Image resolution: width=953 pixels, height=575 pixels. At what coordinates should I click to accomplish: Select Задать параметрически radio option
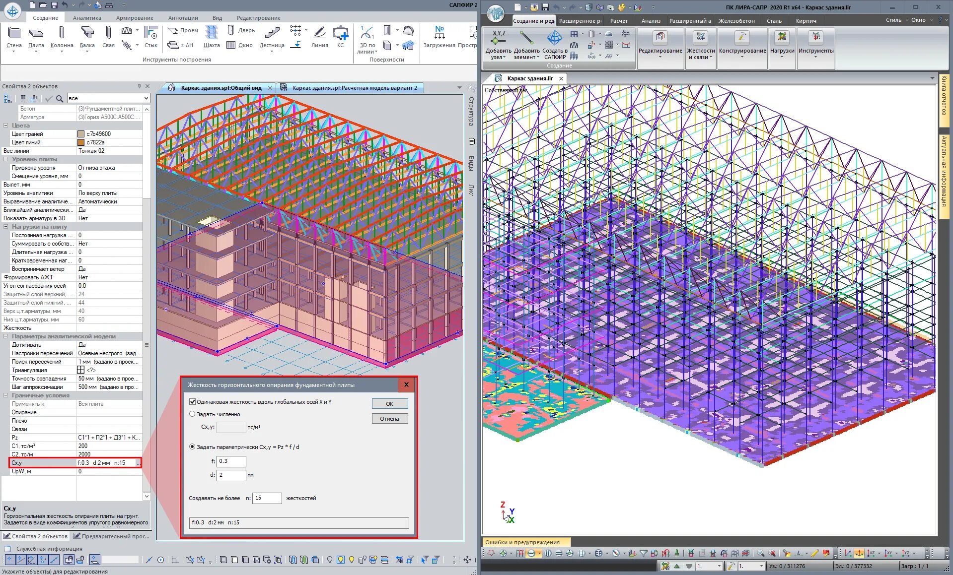(x=192, y=447)
